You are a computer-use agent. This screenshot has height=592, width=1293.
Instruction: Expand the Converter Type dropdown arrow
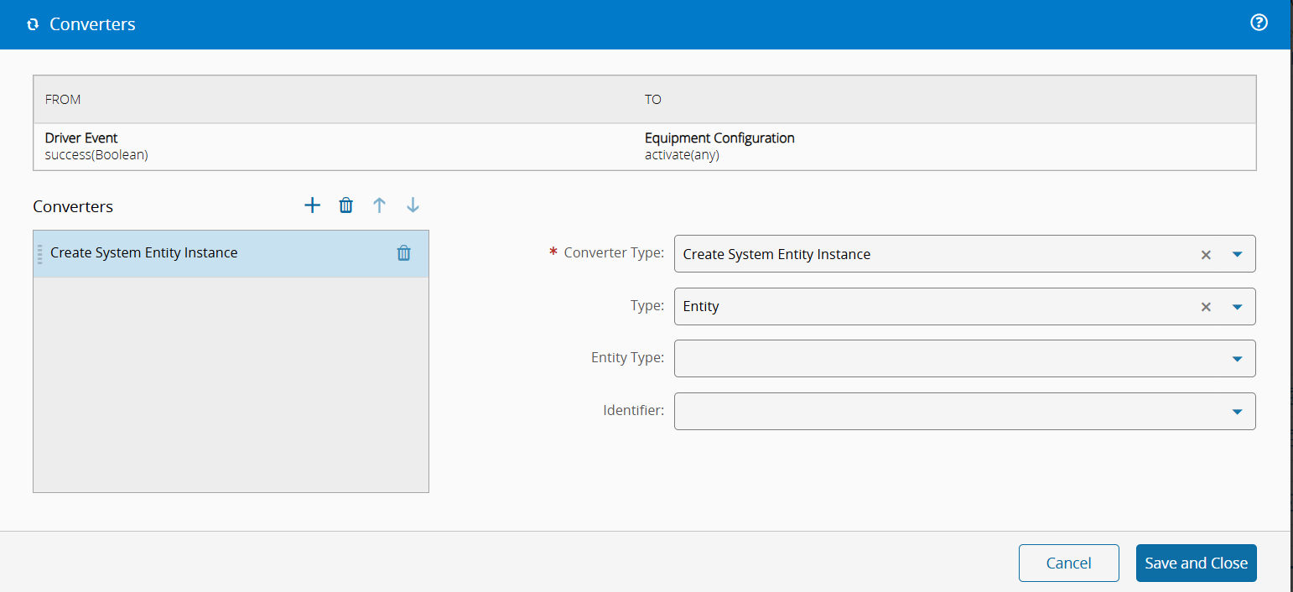1237,254
